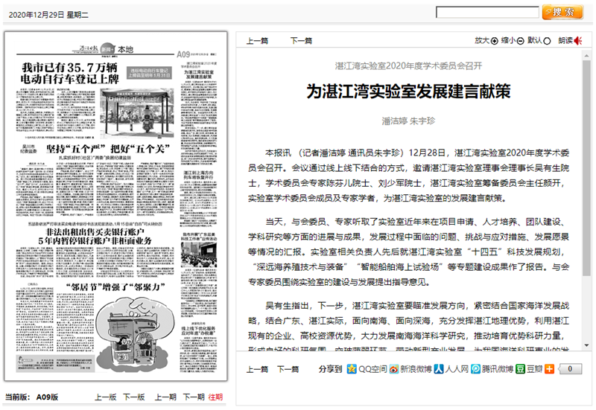Image resolution: width=596 pixels, height=410 pixels.
Task: Click the orange 搜索 search button
Action: coord(563,12)
